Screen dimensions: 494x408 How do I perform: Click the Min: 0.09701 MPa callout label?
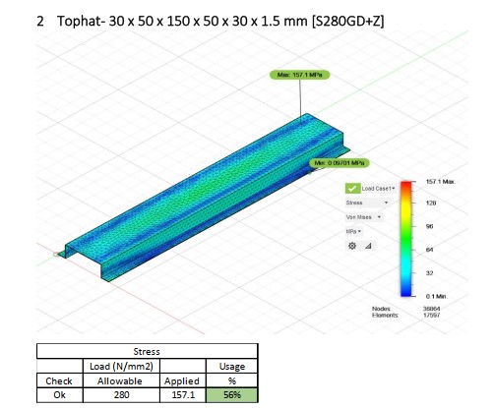click(x=340, y=163)
